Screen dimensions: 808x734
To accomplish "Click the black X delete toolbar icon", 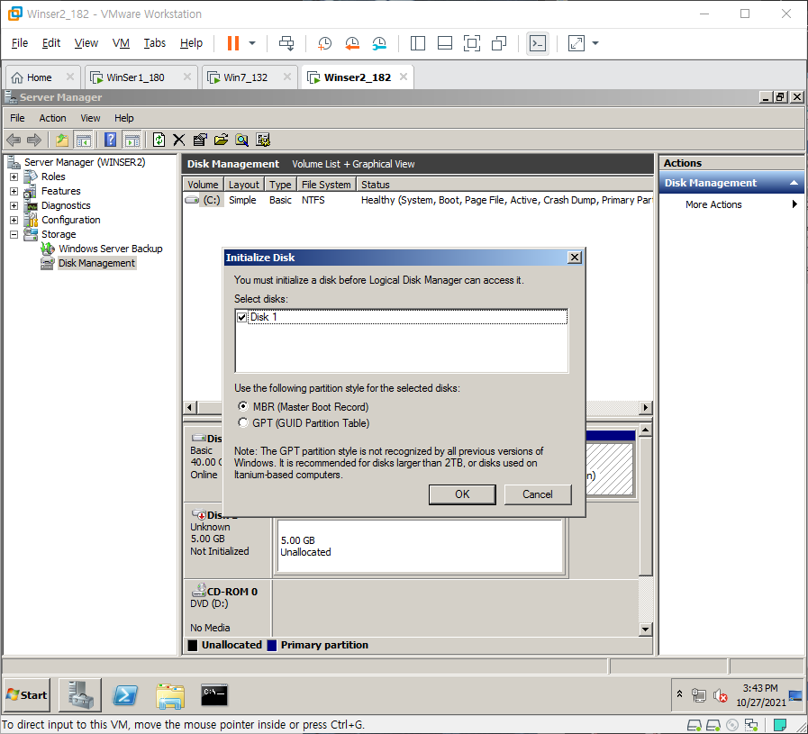I will 179,140.
